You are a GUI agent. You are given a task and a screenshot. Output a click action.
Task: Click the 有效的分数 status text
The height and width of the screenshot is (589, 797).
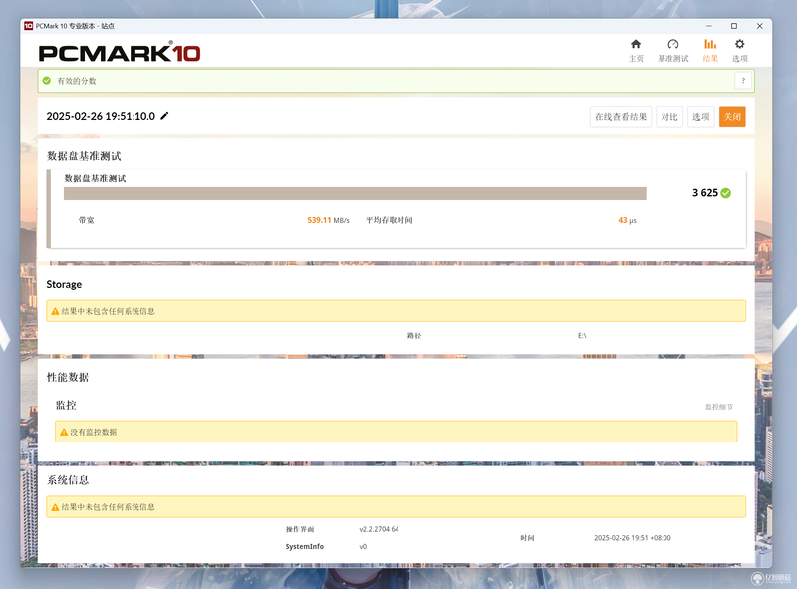[77, 81]
